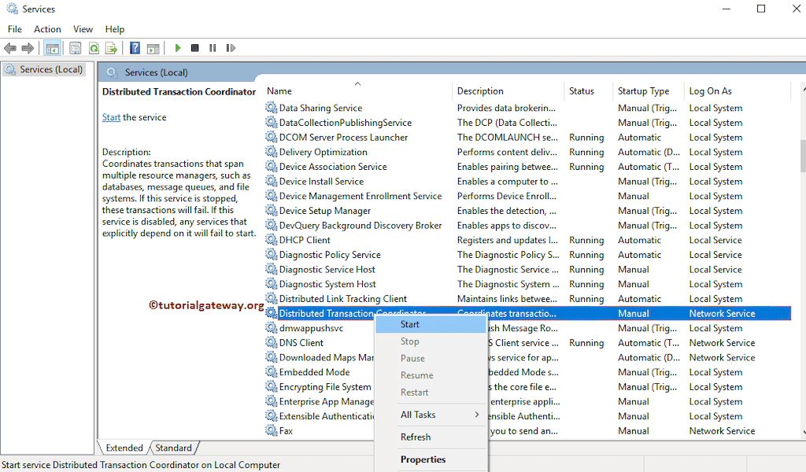
Task: Click the Forward arrow in toolbar
Action: (28, 49)
